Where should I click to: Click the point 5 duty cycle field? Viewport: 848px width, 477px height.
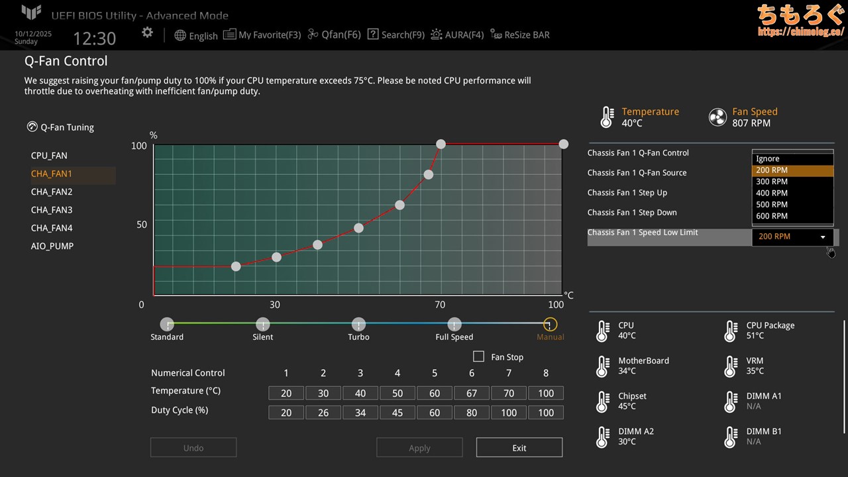(435, 413)
